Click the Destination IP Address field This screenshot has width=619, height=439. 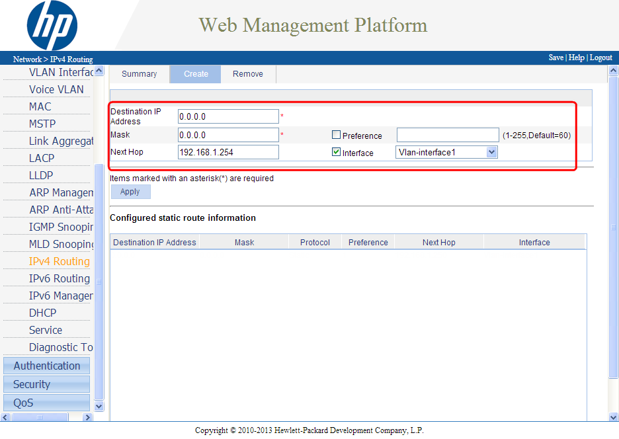(228, 116)
